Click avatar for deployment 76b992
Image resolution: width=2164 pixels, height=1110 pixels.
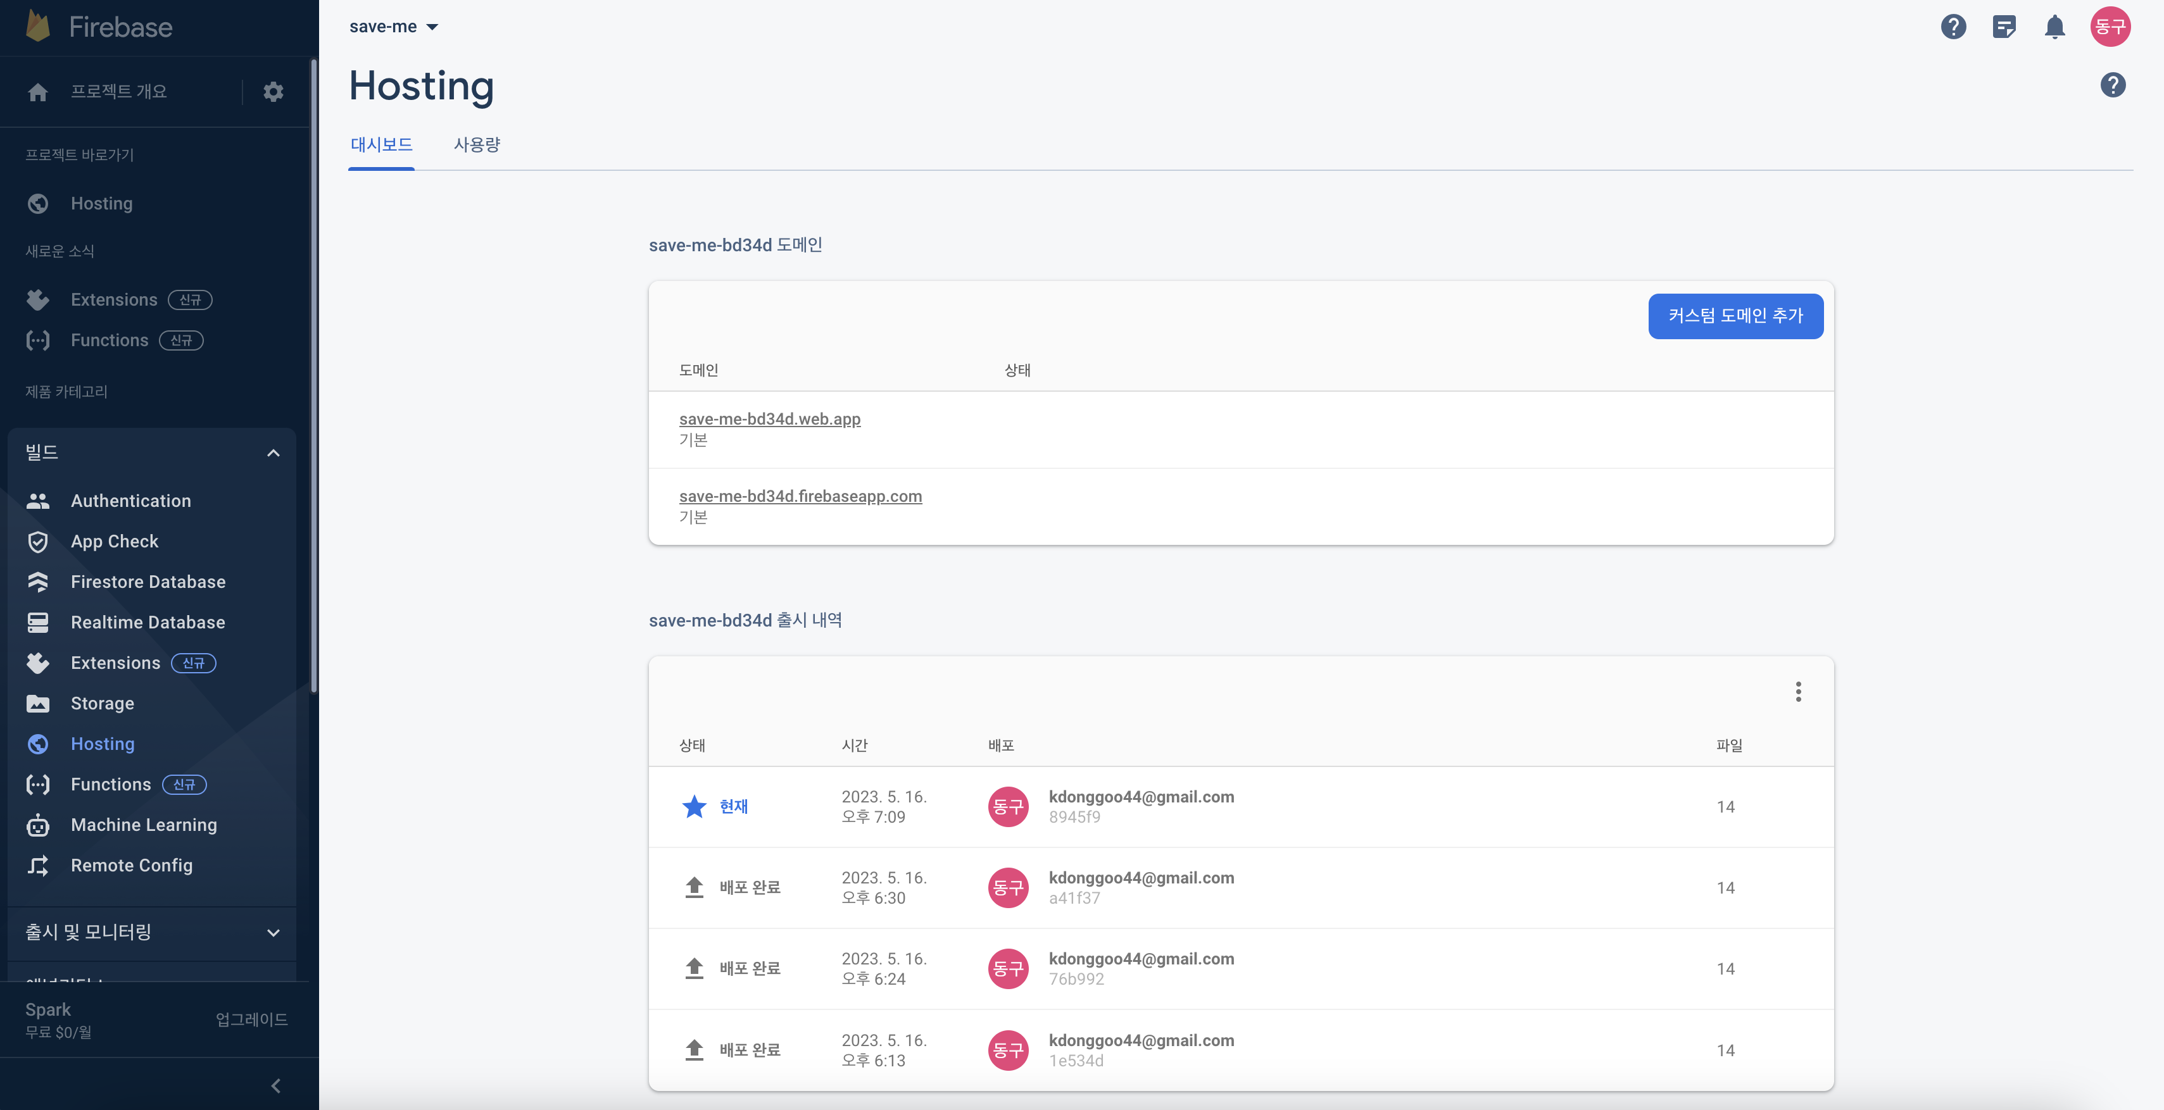point(1008,969)
